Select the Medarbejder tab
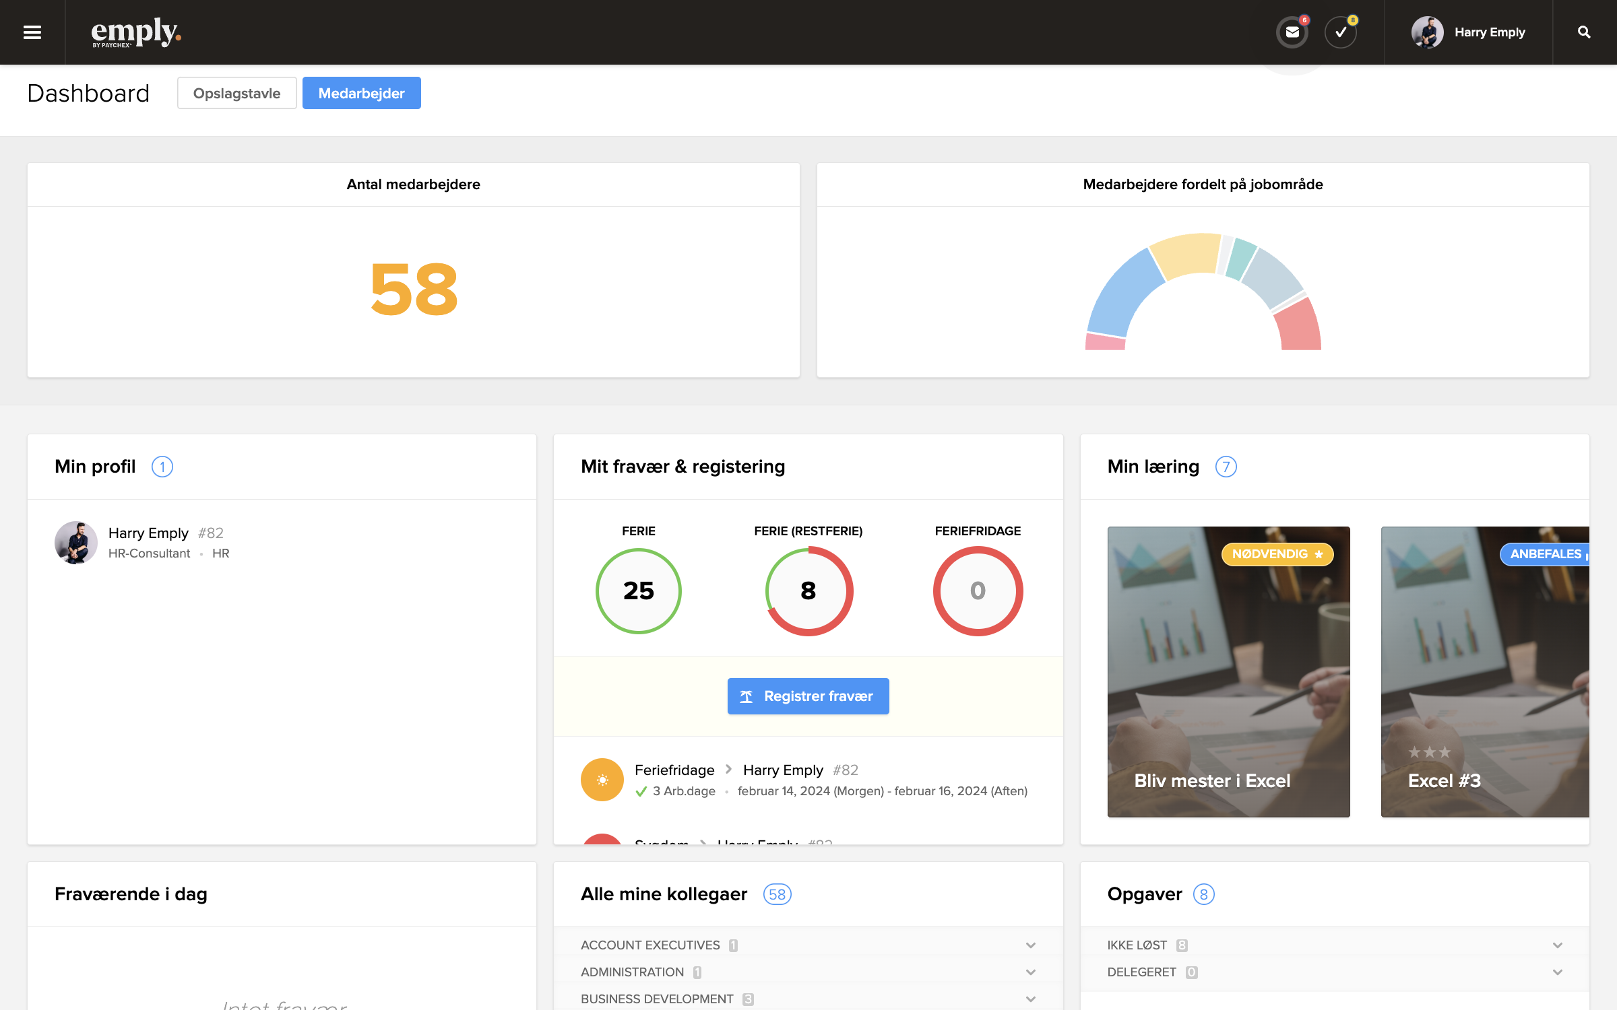 point(361,93)
